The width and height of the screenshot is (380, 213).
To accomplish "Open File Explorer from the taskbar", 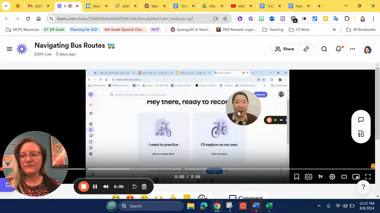I will (x=191, y=206).
